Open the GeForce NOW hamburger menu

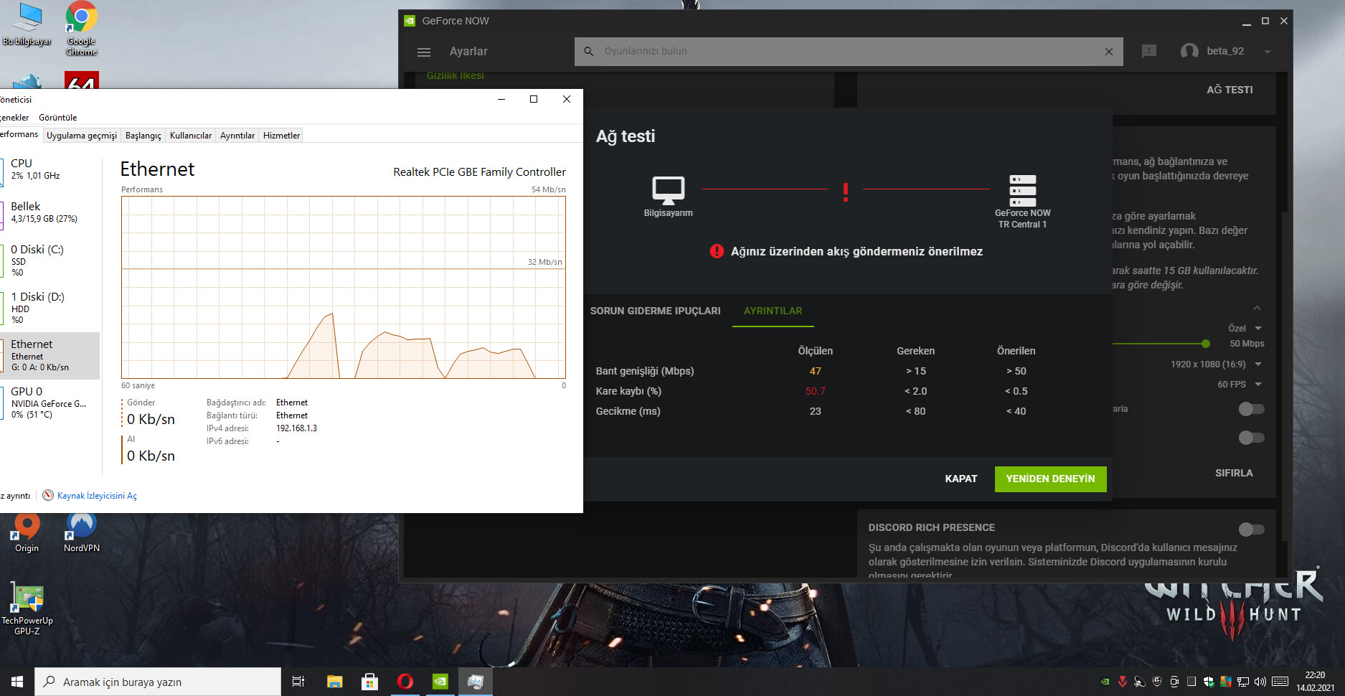pos(424,52)
